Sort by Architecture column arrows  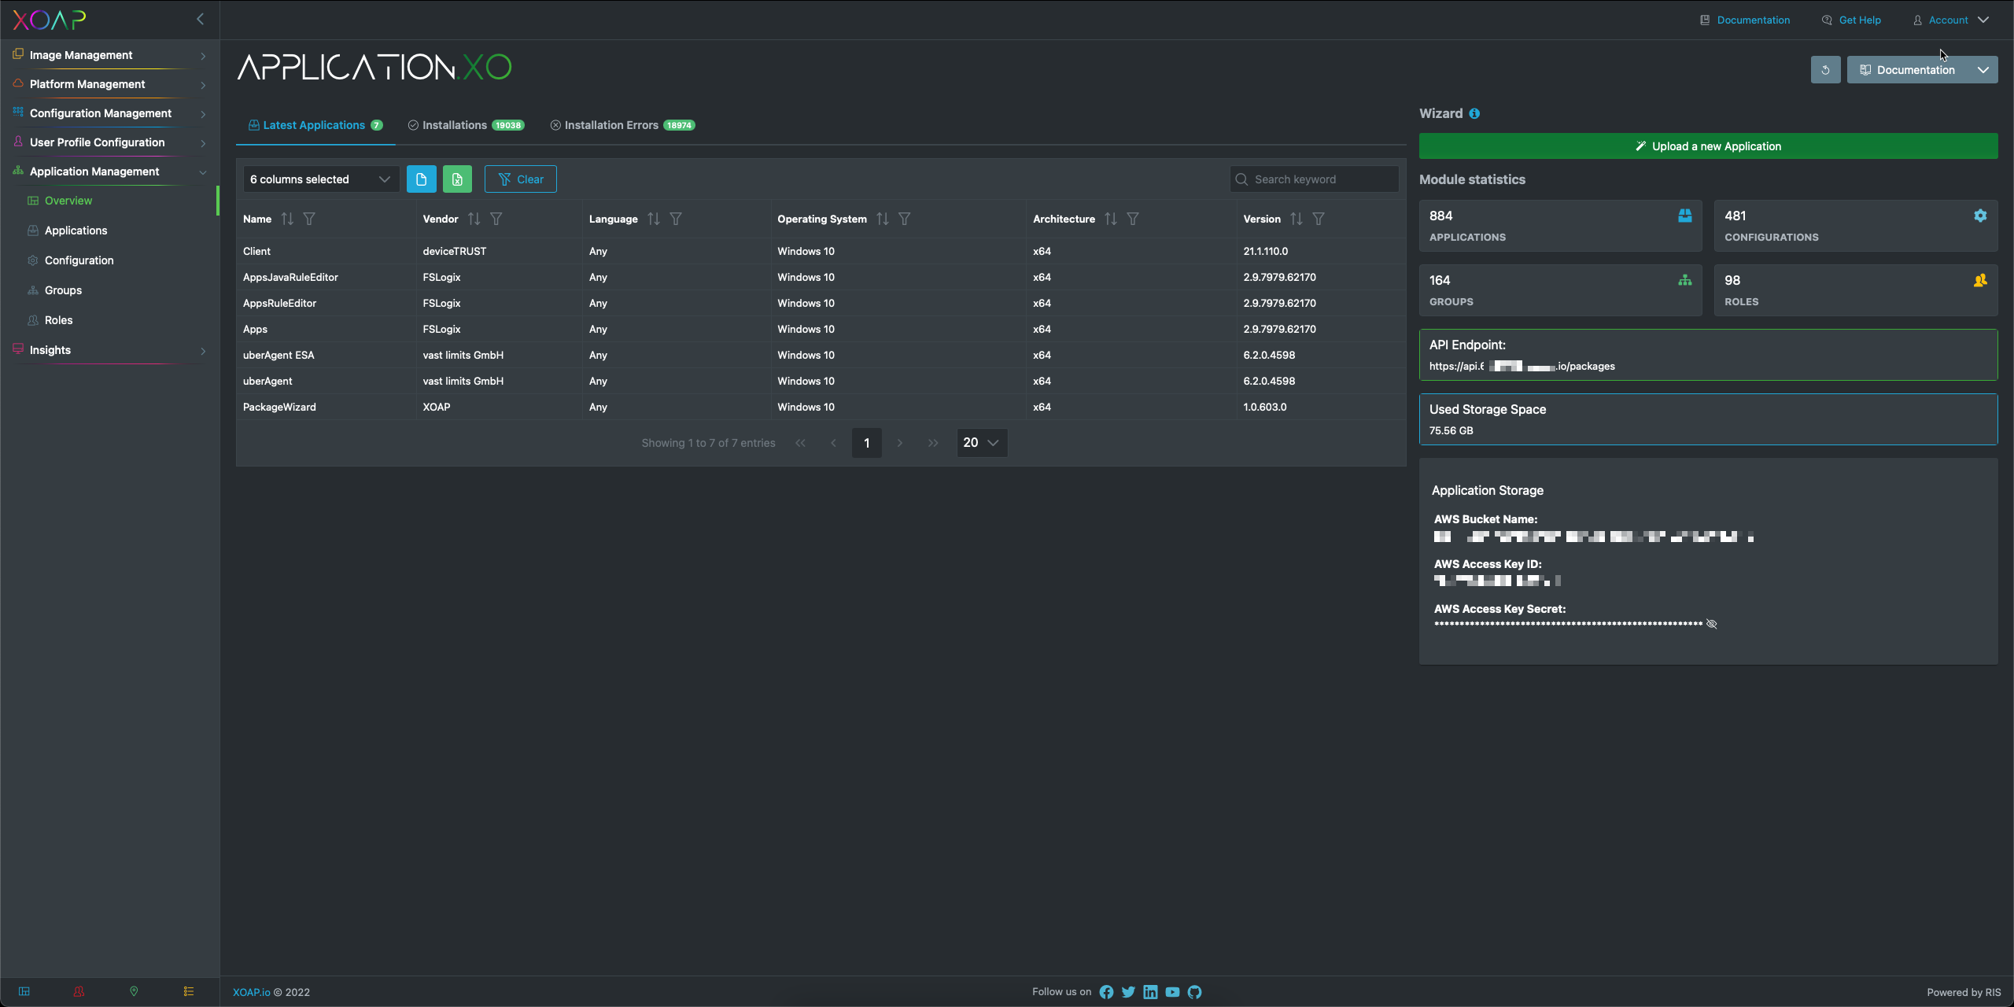(1111, 219)
